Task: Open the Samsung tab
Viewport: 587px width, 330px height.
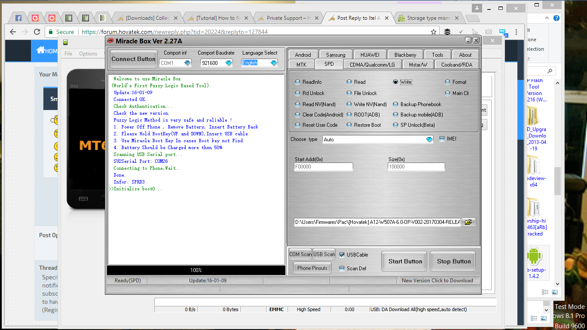Action: pos(336,55)
